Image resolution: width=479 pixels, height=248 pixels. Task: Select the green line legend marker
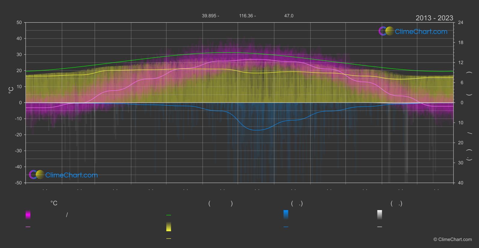pos(169,215)
